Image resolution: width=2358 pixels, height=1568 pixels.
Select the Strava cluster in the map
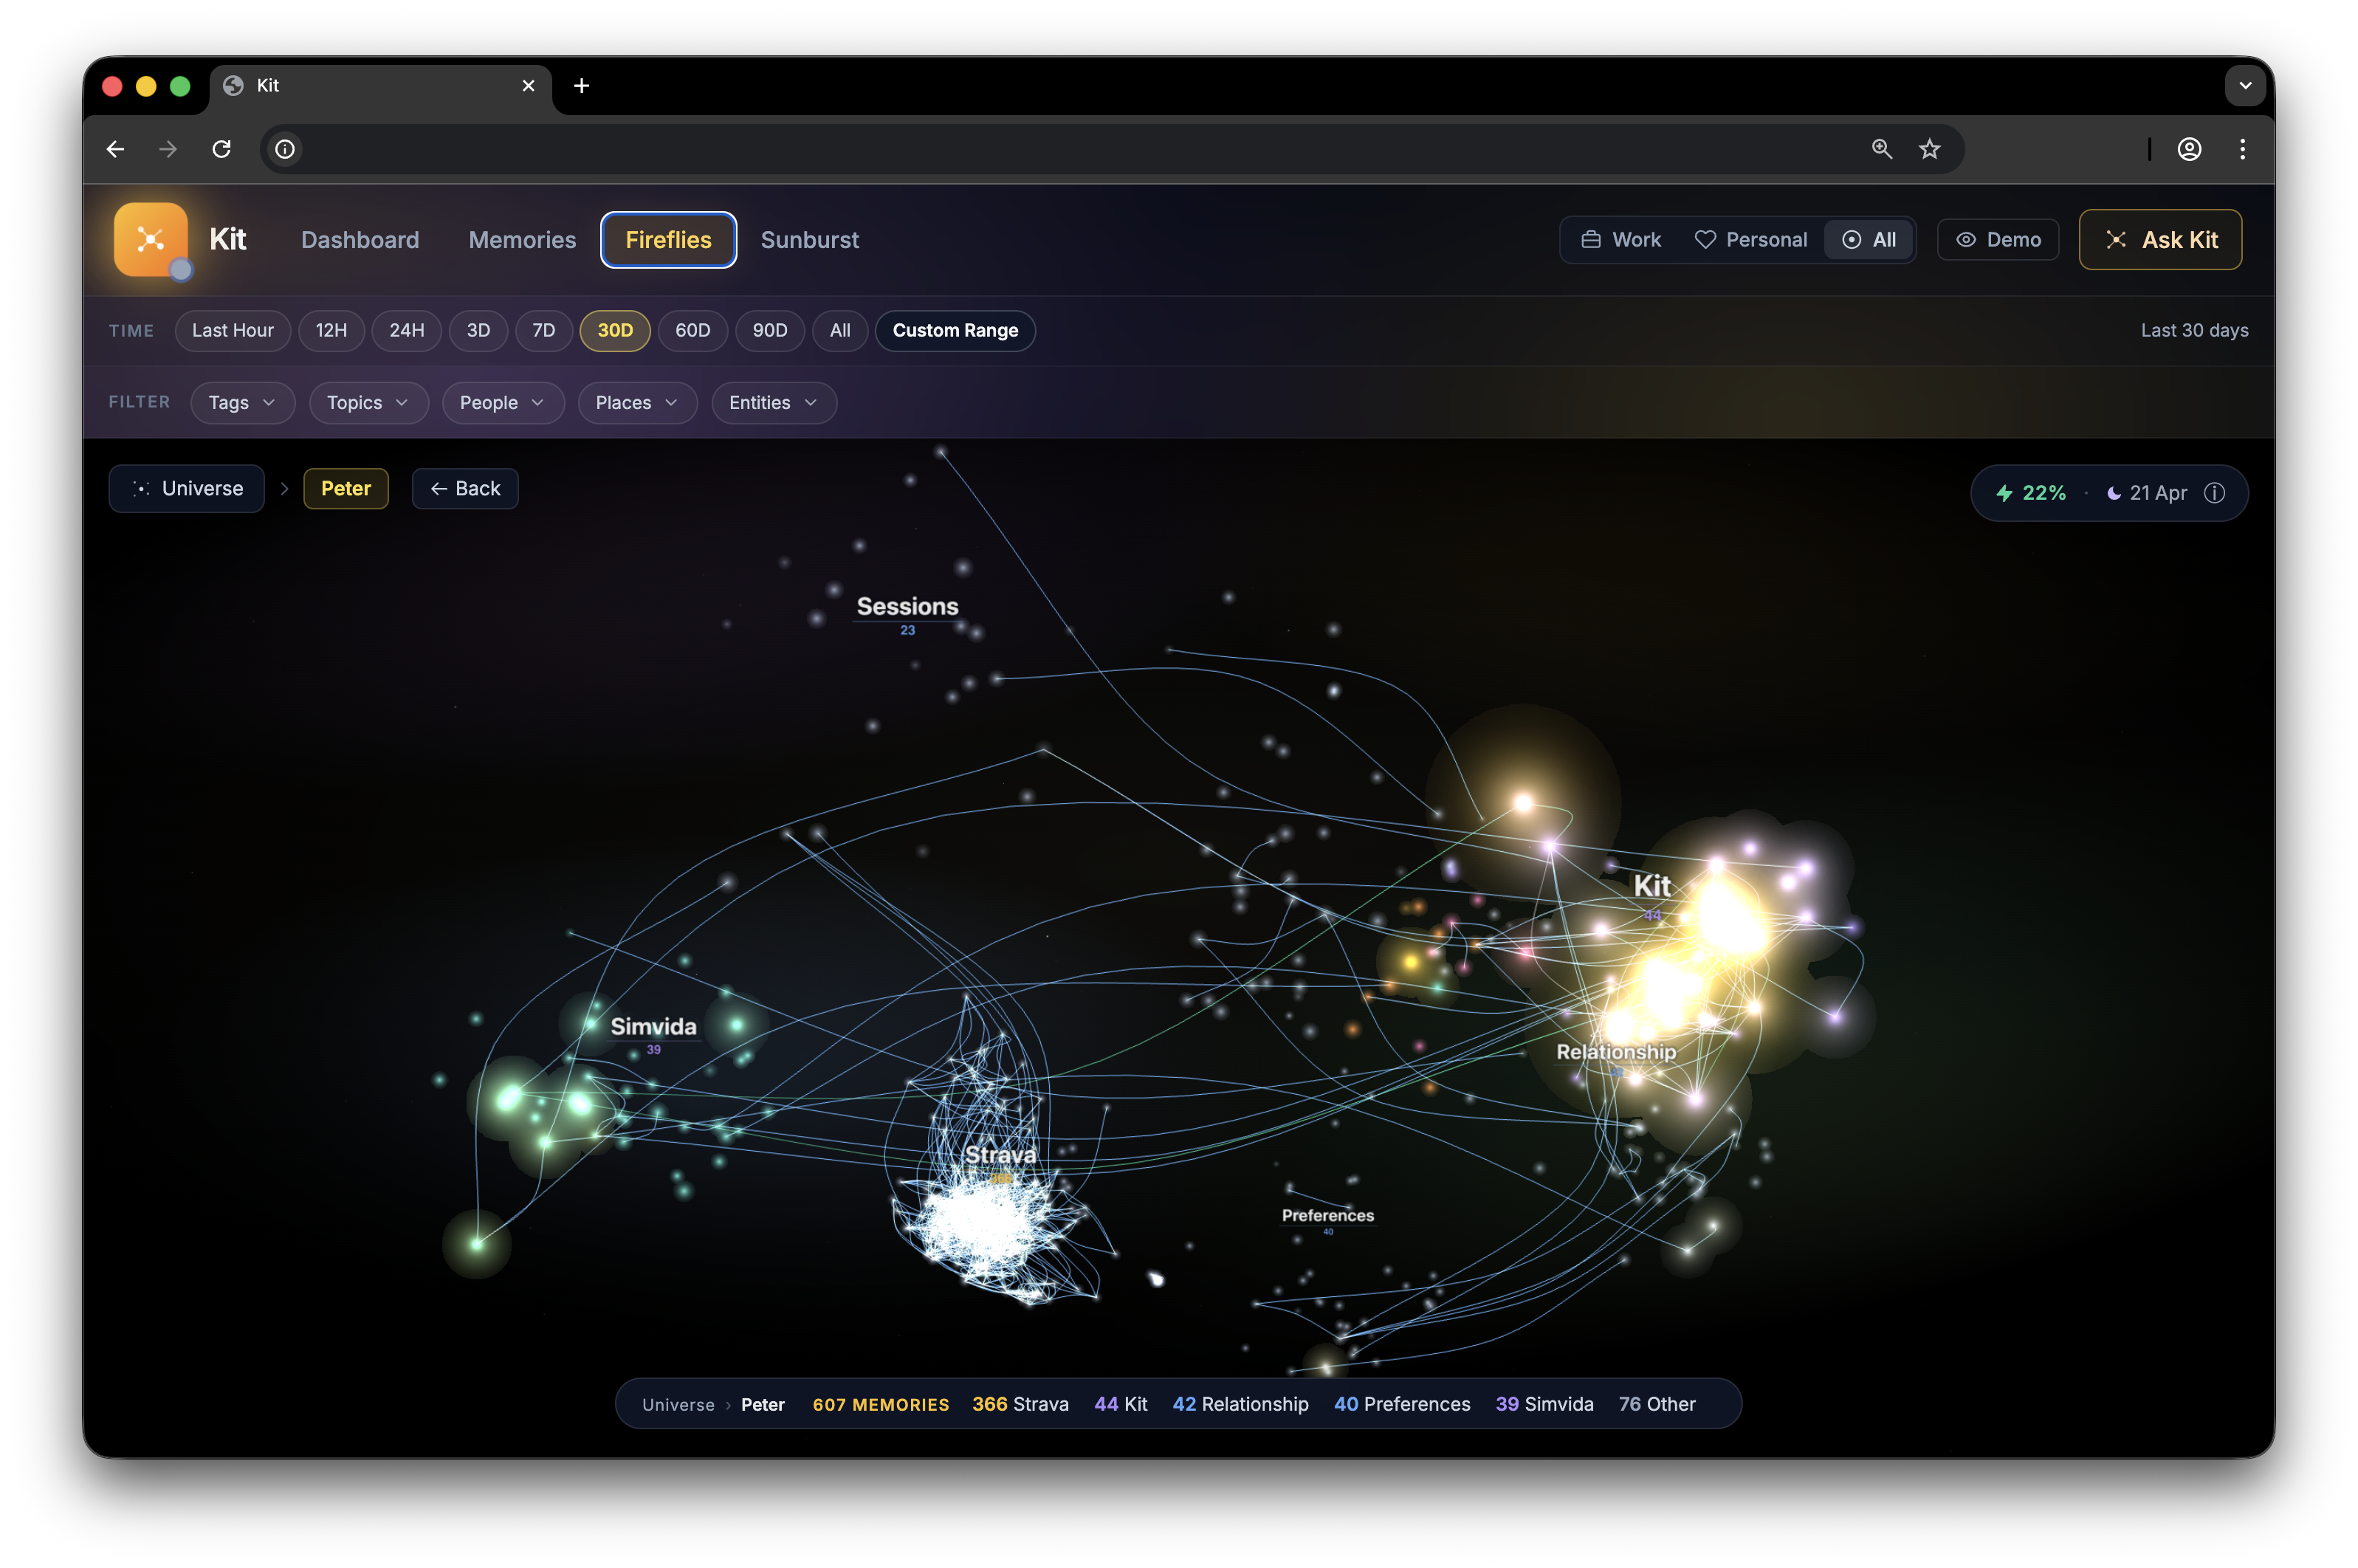[x=1000, y=1180]
